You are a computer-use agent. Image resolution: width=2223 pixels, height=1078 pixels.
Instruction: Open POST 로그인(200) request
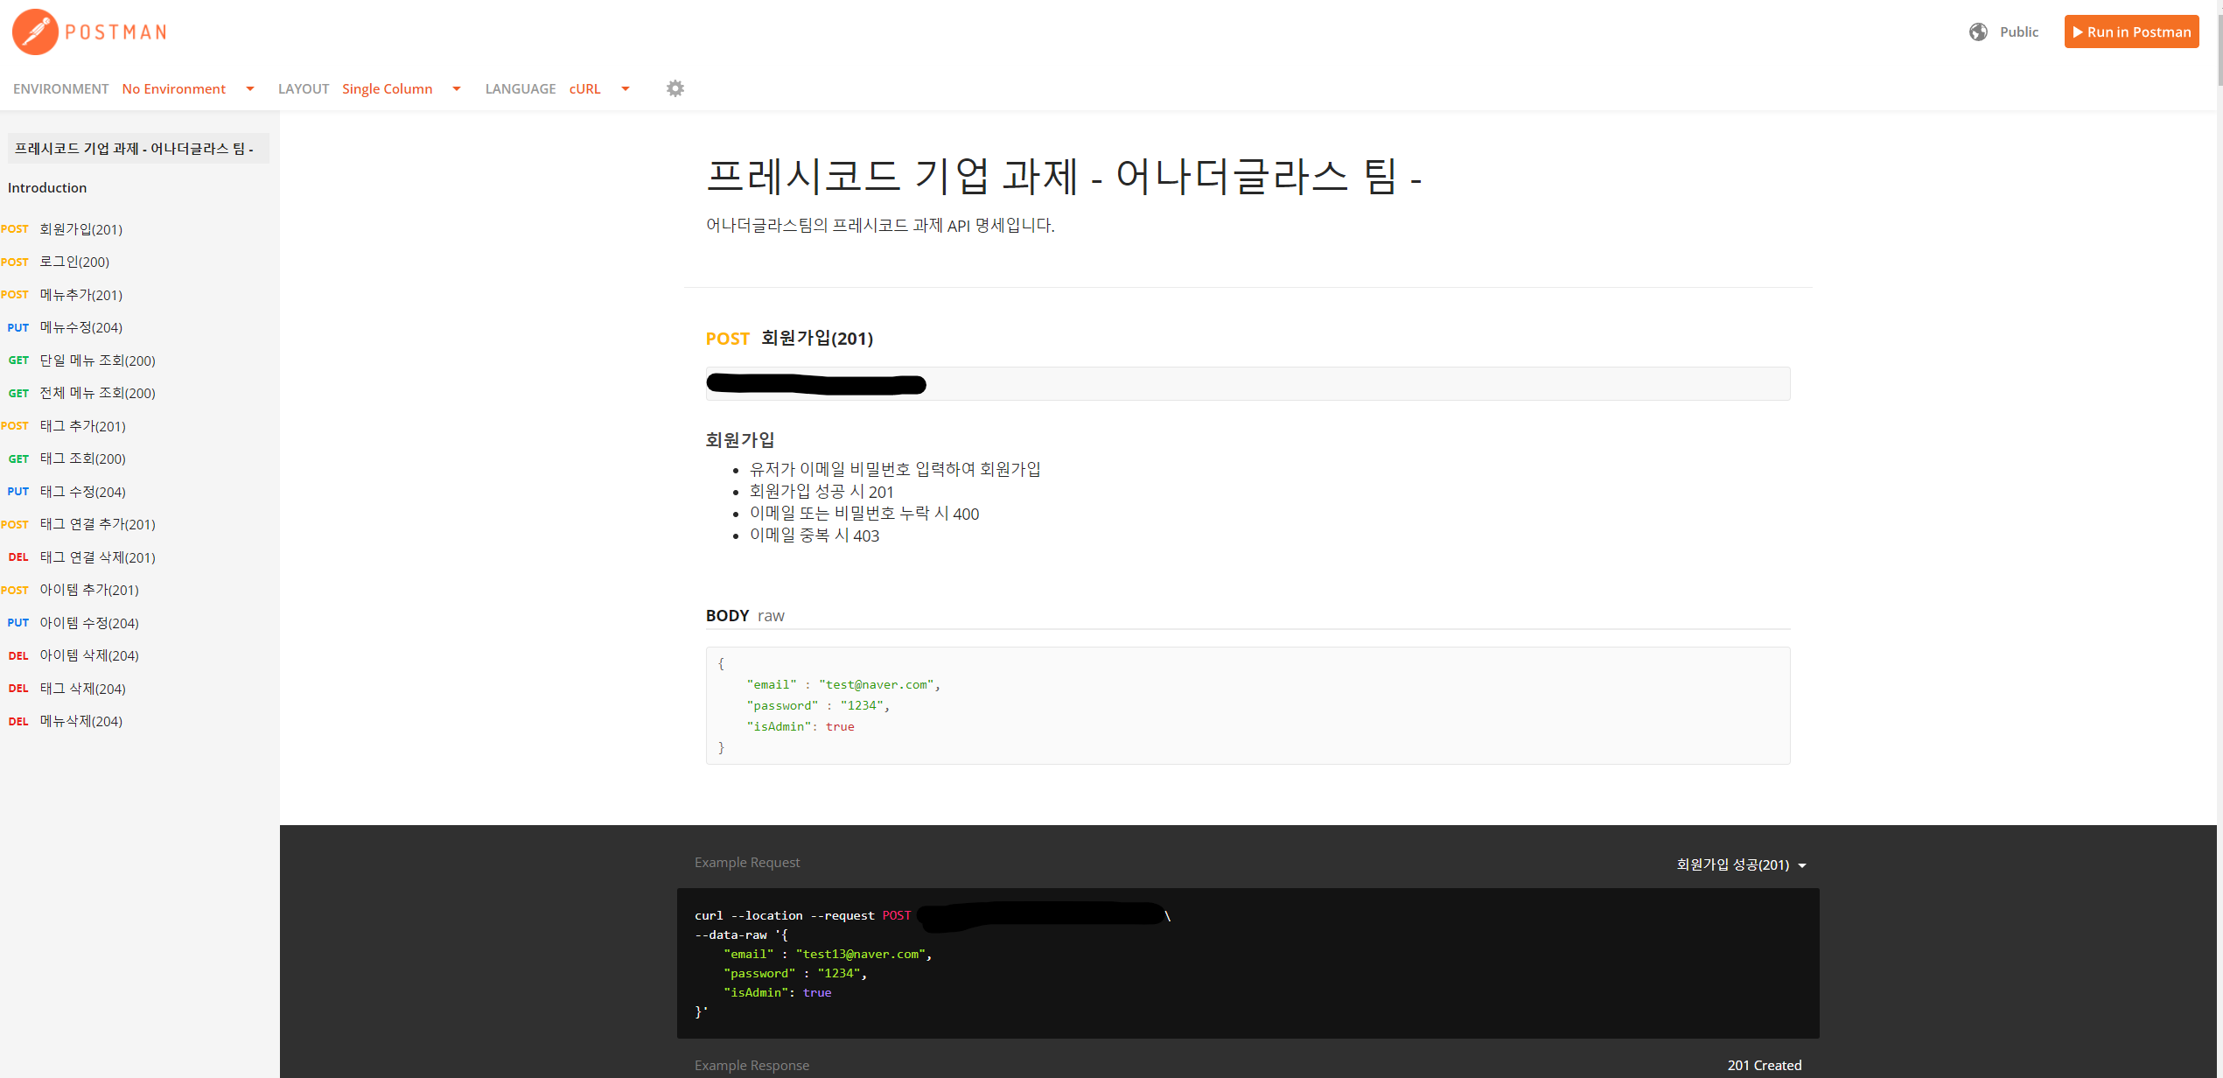point(74,262)
